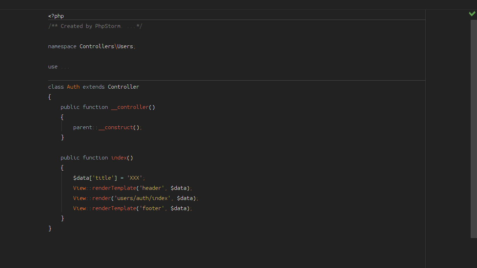Click the Users segment of the namespace
477x268 pixels.
click(x=125, y=46)
